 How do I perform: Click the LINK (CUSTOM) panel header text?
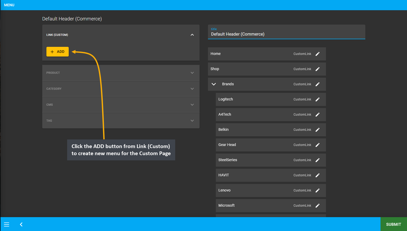(x=57, y=35)
